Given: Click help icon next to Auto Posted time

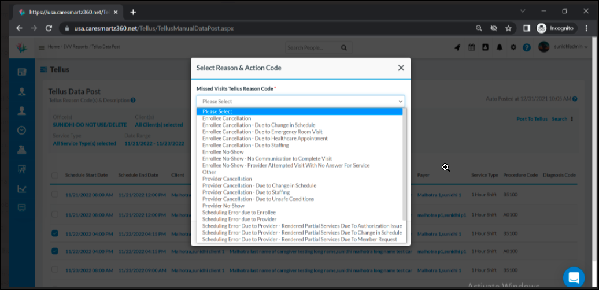Looking at the screenshot, I should pyautogui.click(x=575, y=99).
